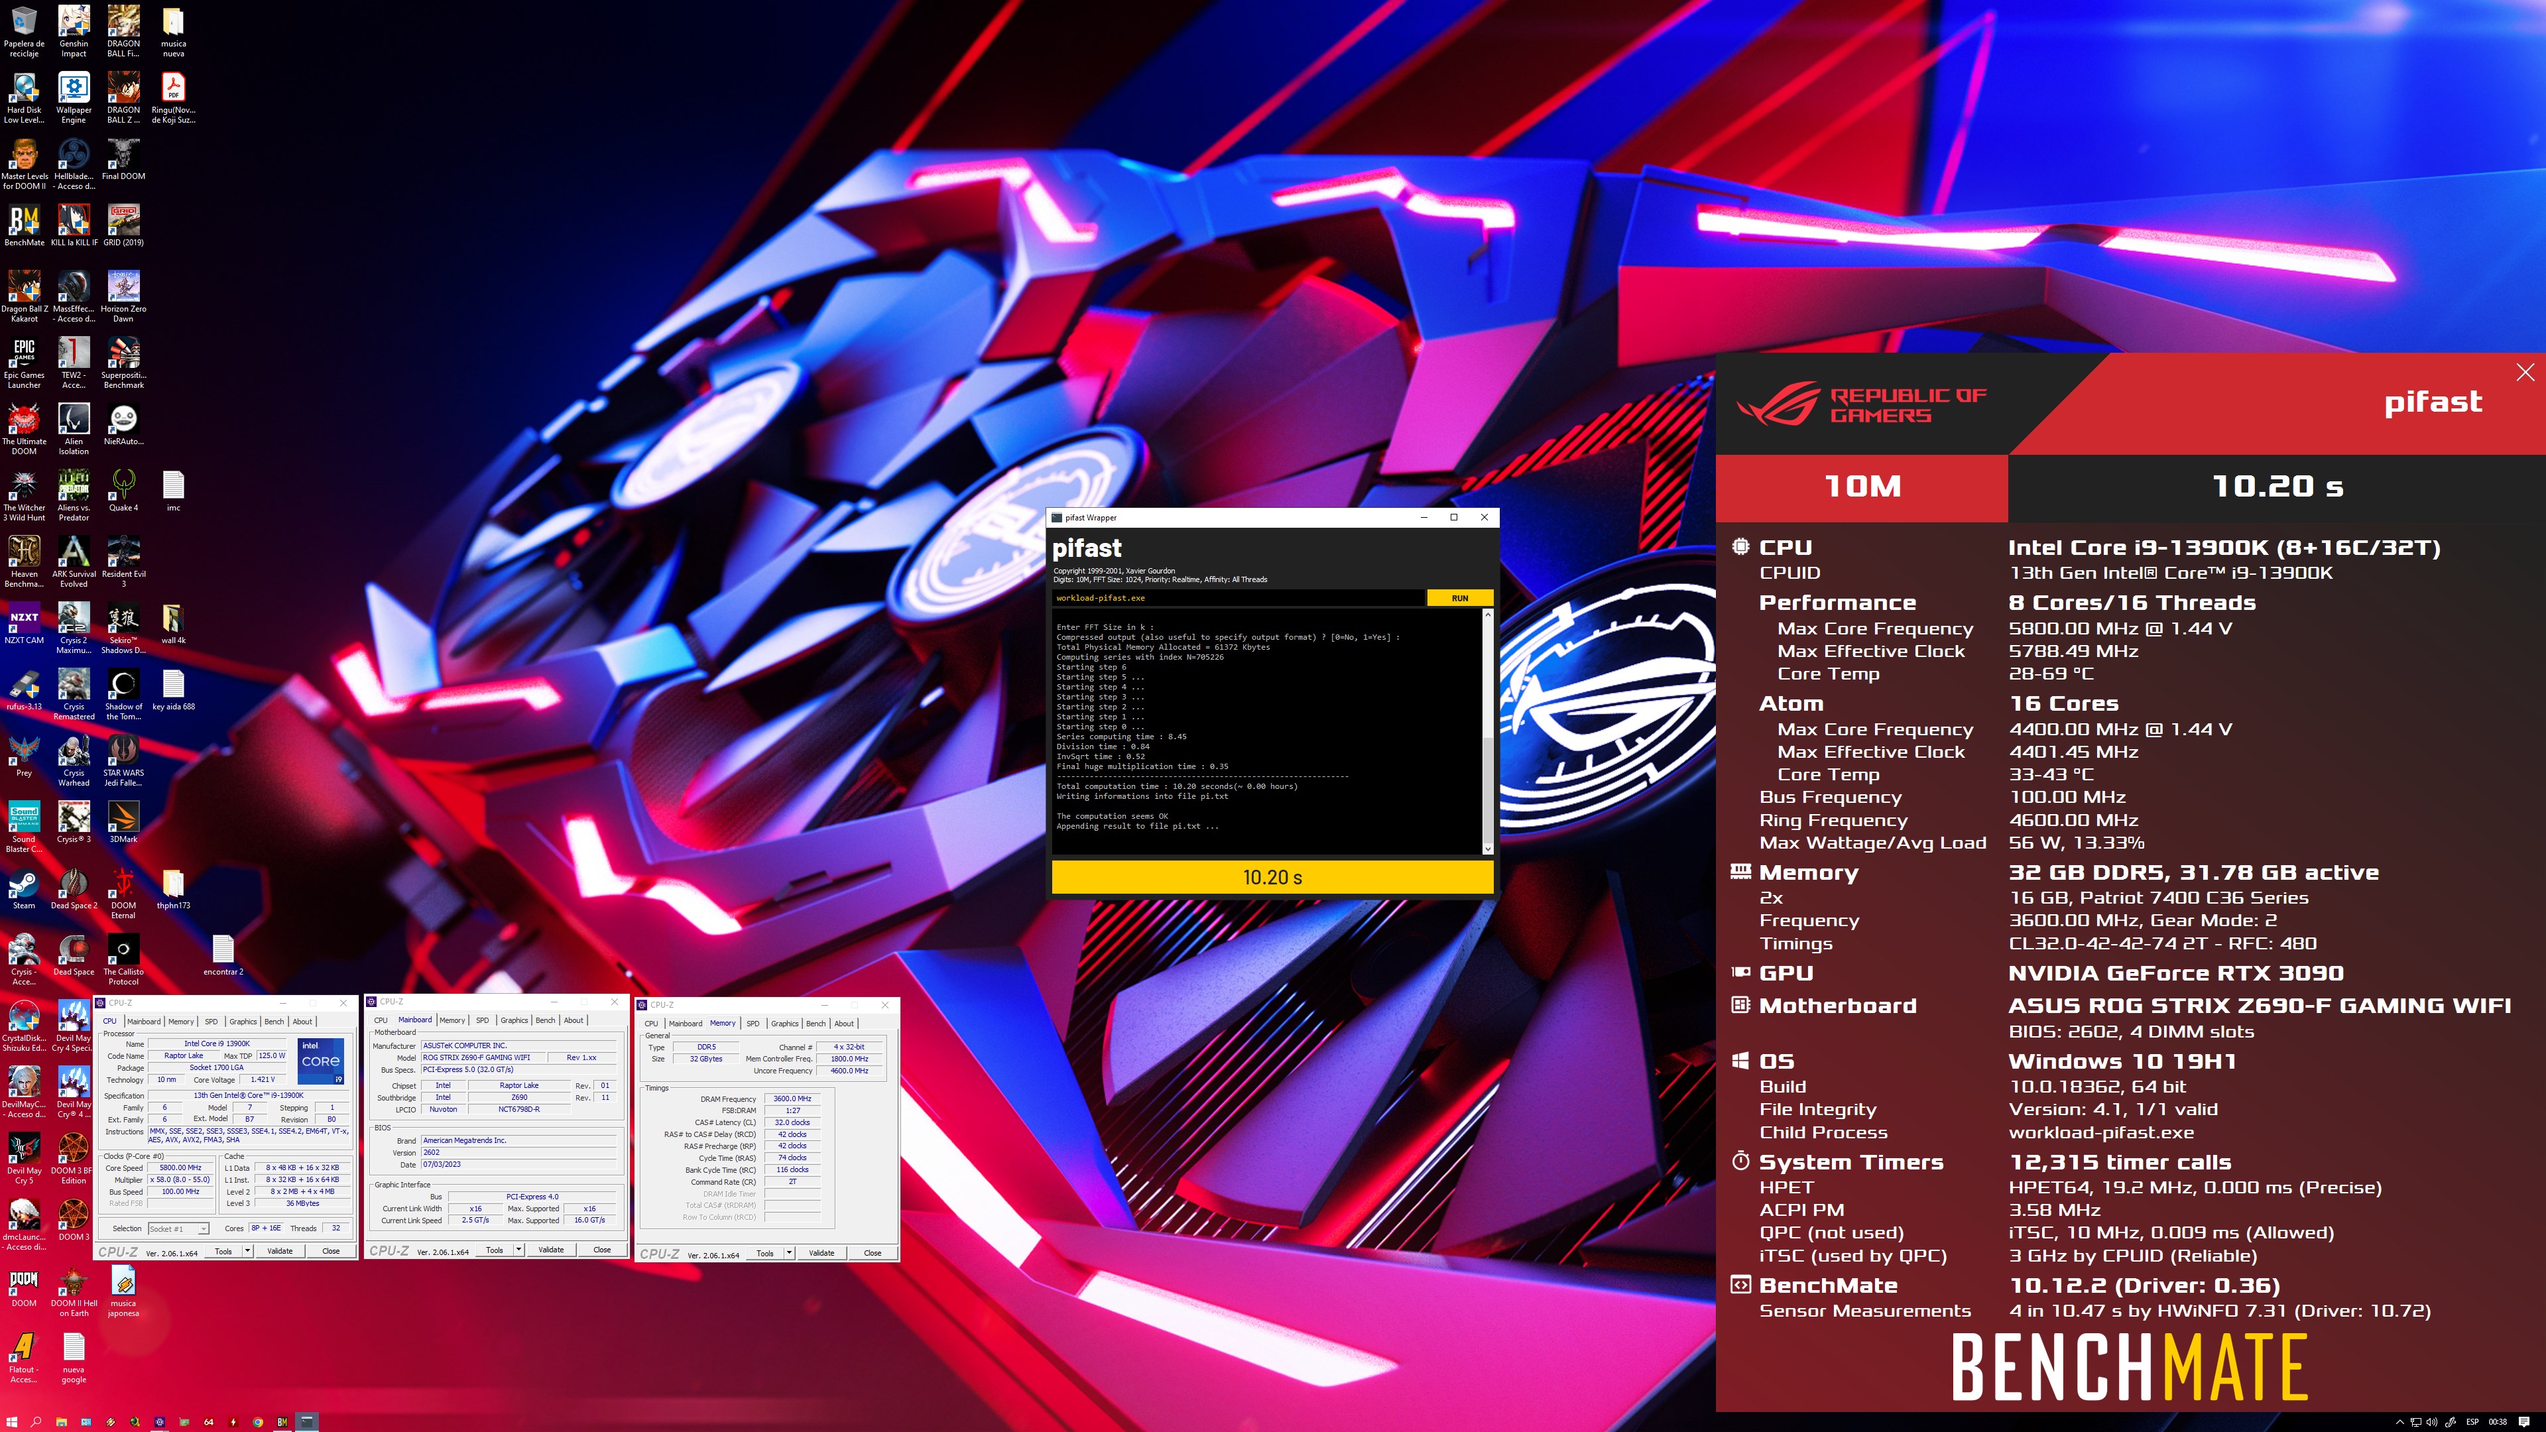Show hidden tray icons chevron

tap(2399, 1421)
